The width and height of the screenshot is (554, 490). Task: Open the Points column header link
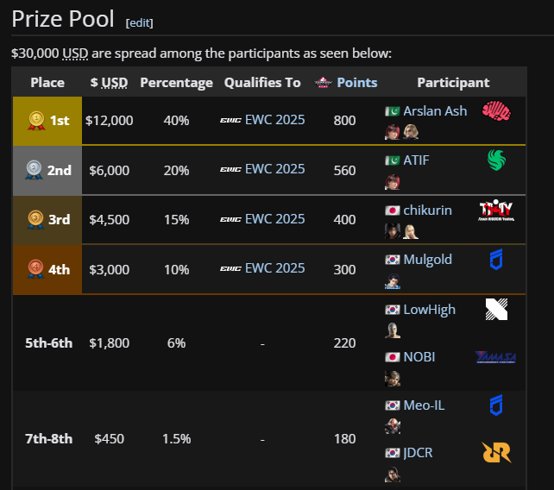[x=357, y=83]
